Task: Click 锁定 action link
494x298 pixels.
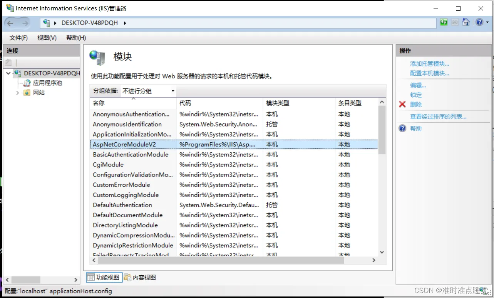Action: click(416, 95)
